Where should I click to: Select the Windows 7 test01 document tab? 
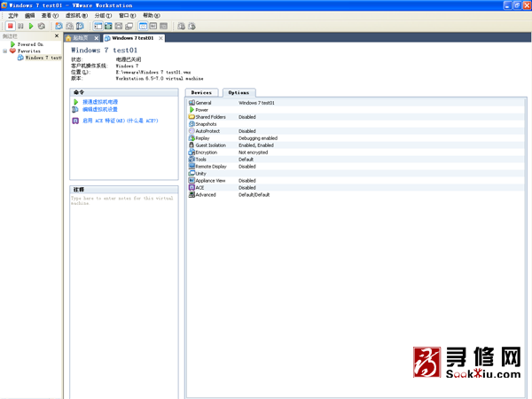point(133,38)
